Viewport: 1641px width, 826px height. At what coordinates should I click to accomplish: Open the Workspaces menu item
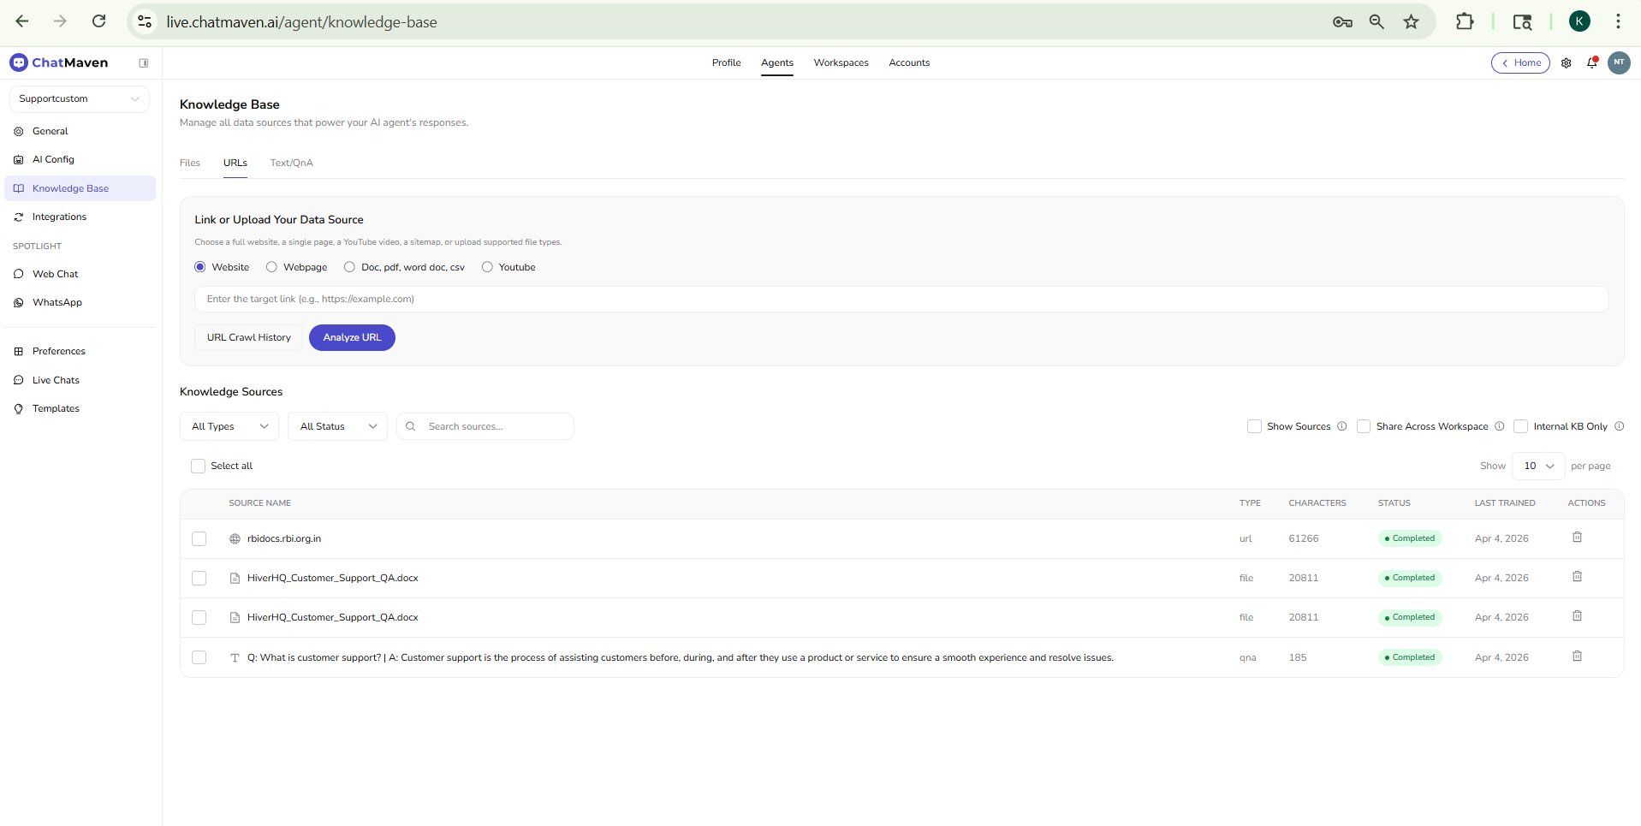pyautogui.click(x=840, y=62)
